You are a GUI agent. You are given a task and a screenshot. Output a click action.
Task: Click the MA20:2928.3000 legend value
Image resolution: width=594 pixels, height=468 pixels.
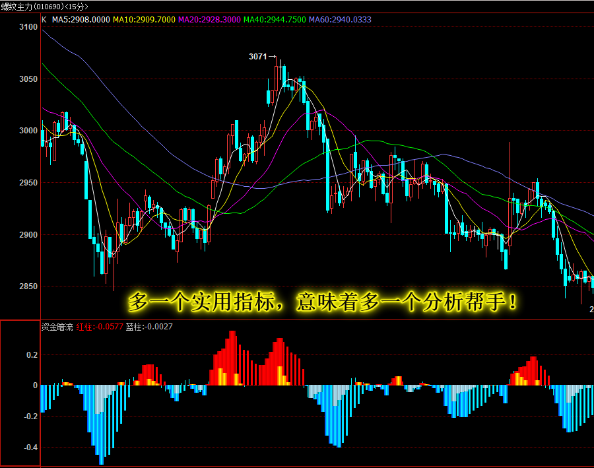[x=209, y=20]
